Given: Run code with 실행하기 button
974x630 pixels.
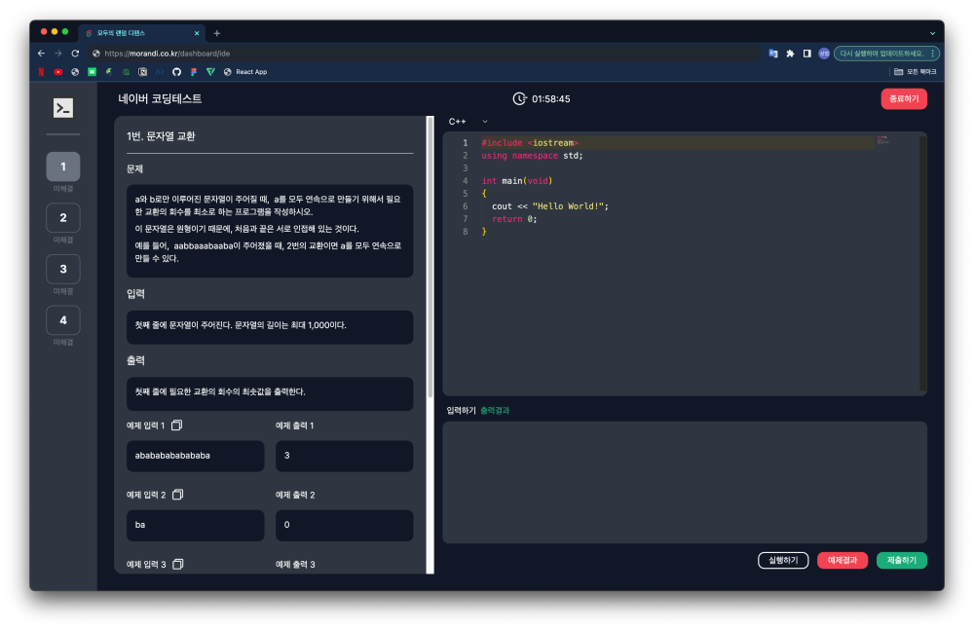Looking at the screenshot, I should pyautogui.click(x=783, y=560).
